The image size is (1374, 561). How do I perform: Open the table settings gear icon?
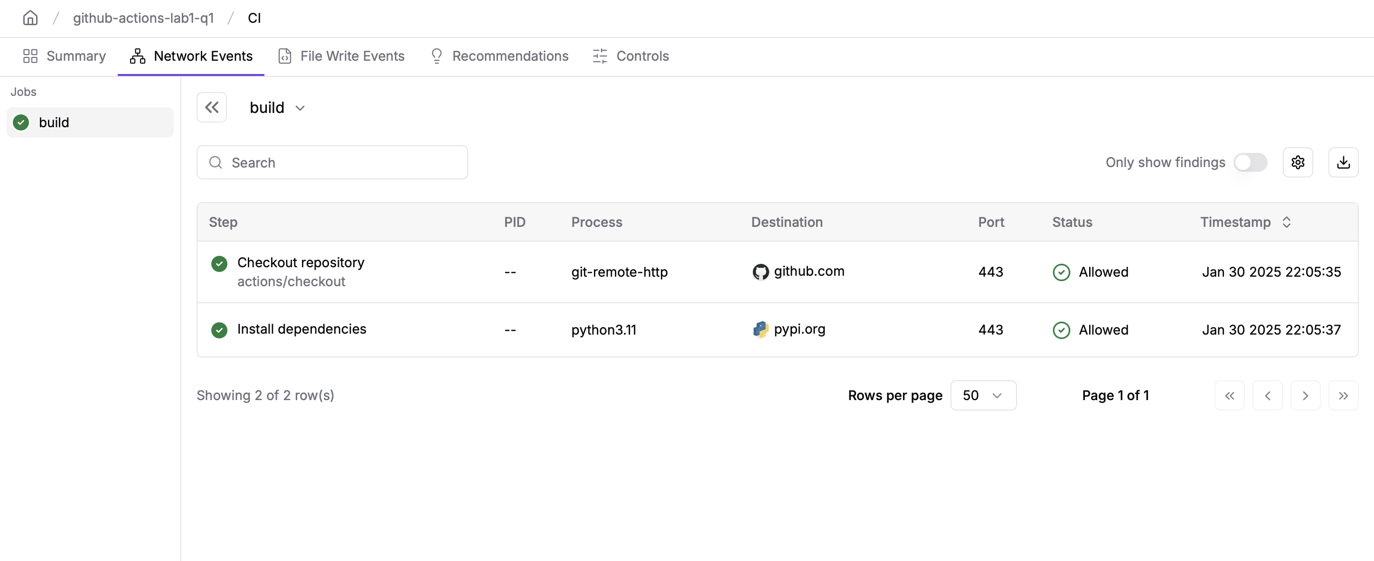click(1298, 162)
